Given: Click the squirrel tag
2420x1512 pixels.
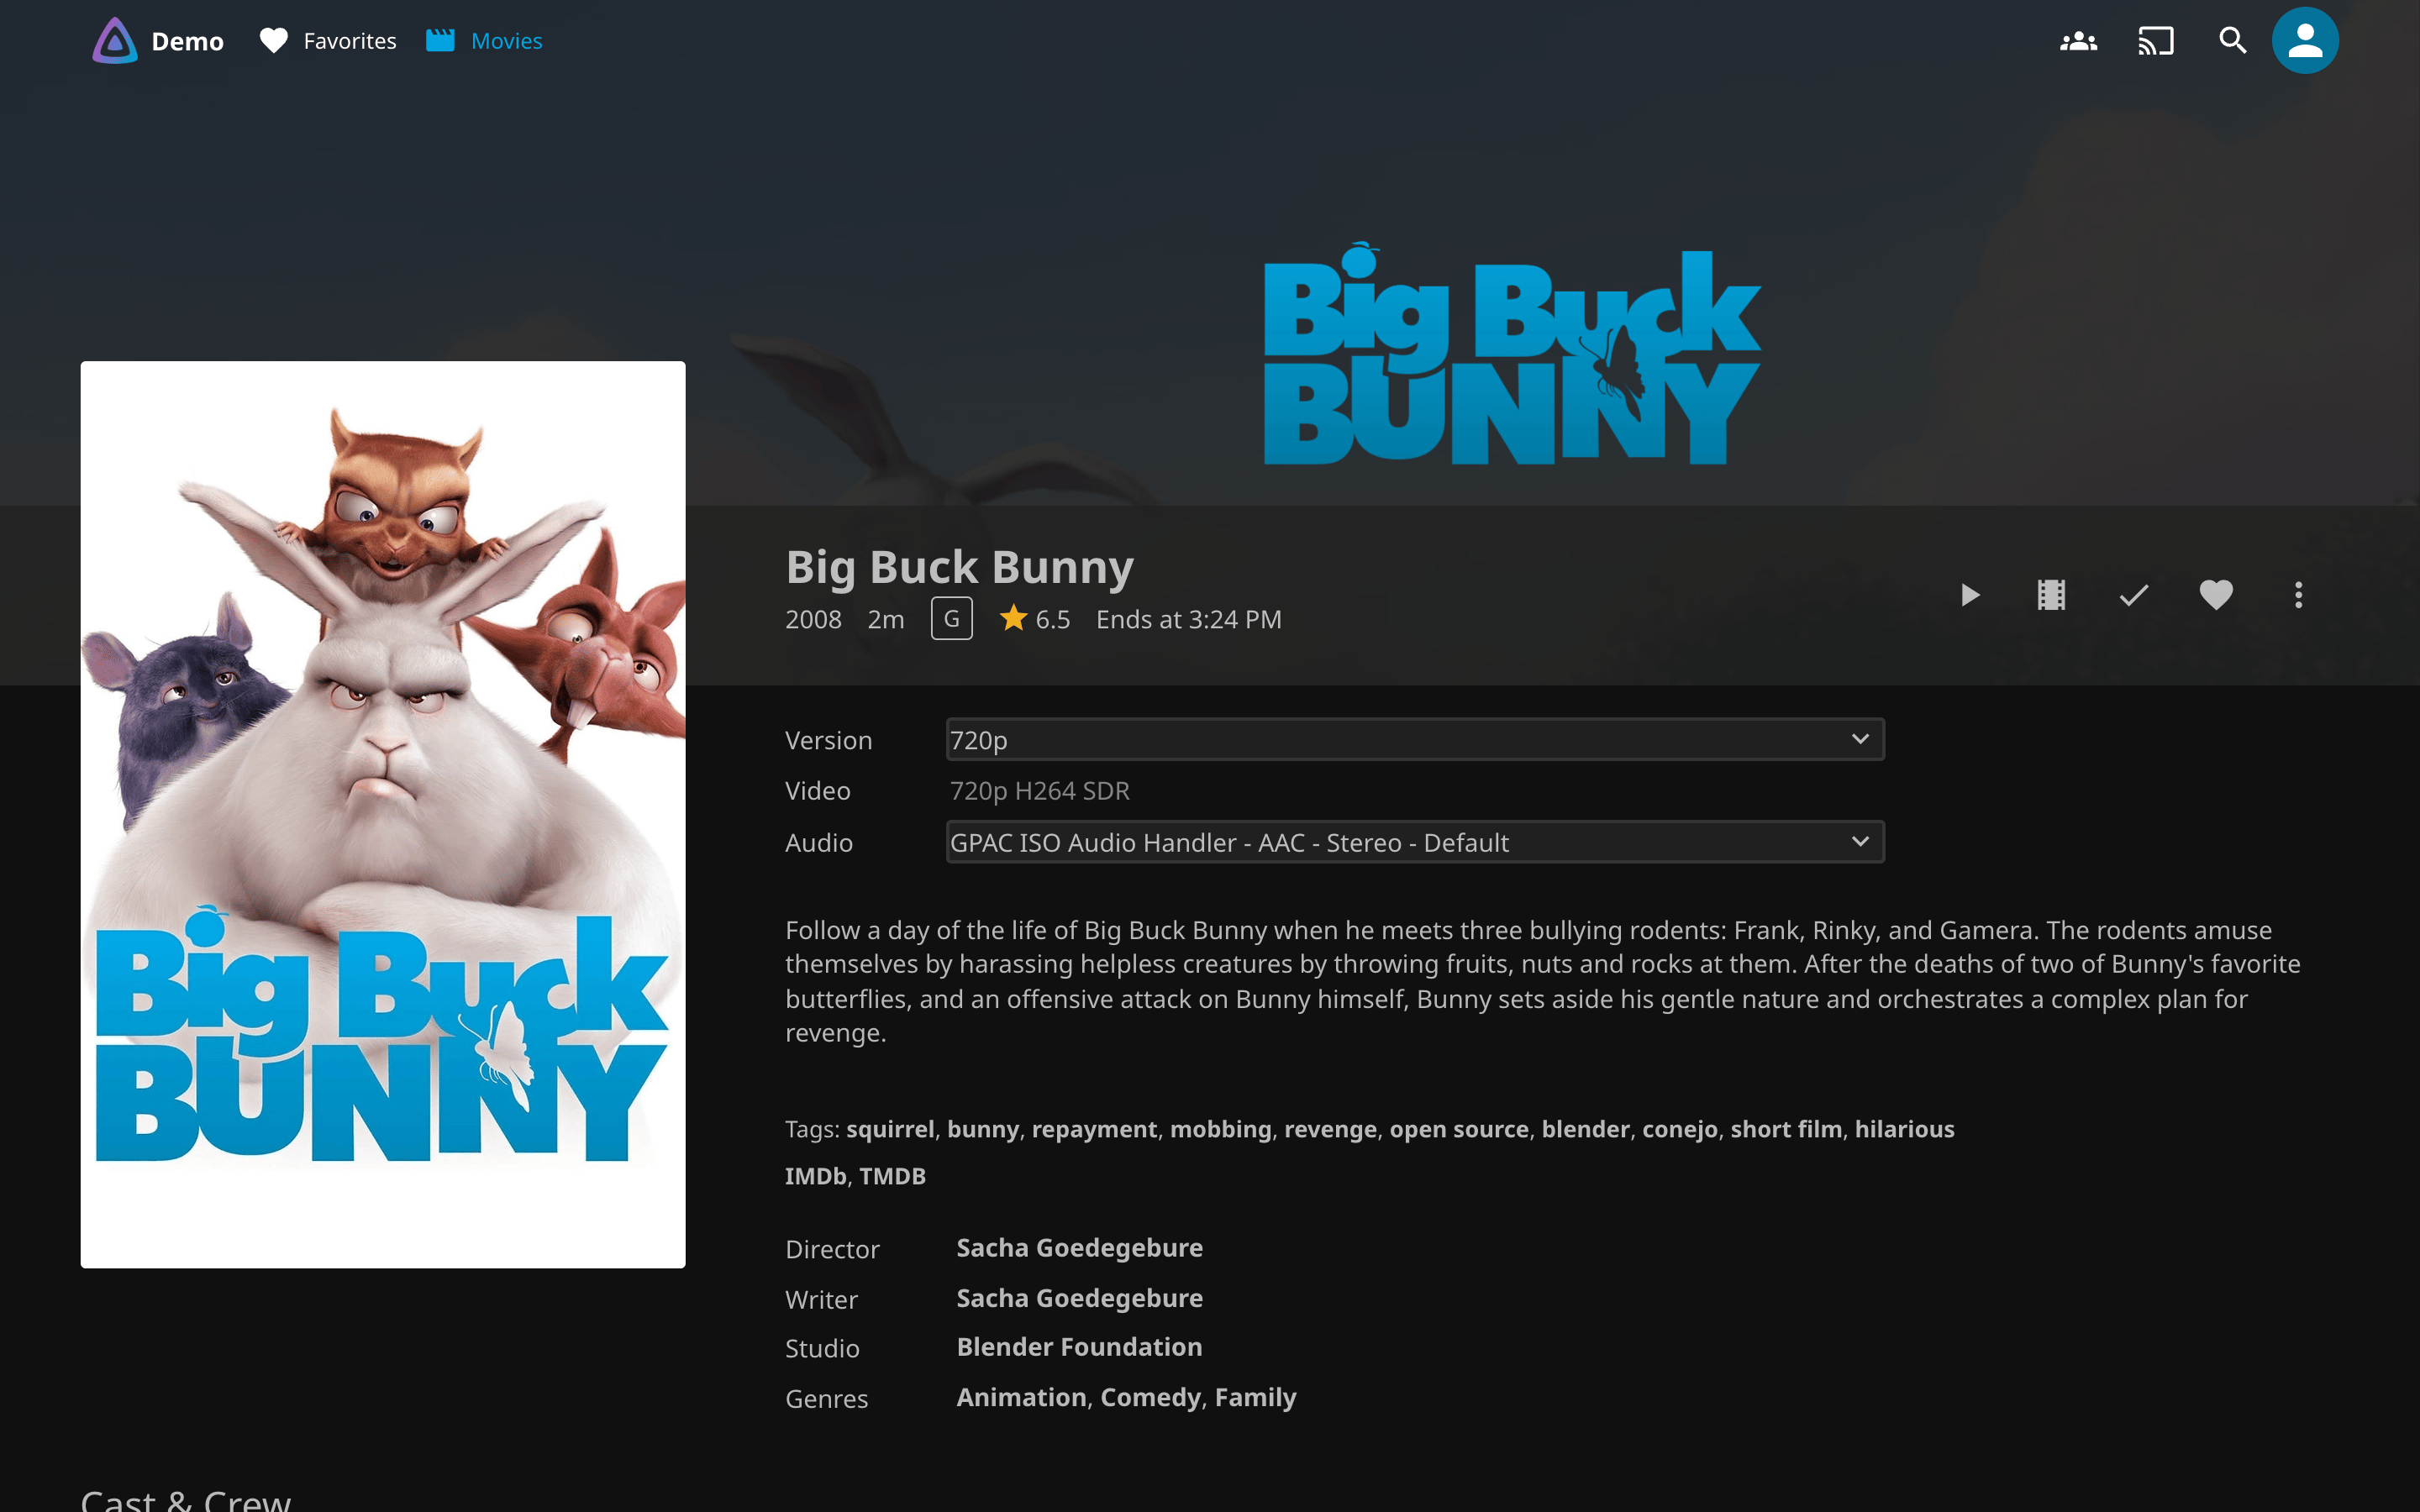Looking at the screenshot, I should pyautogui.click(x=889, y=1129).
